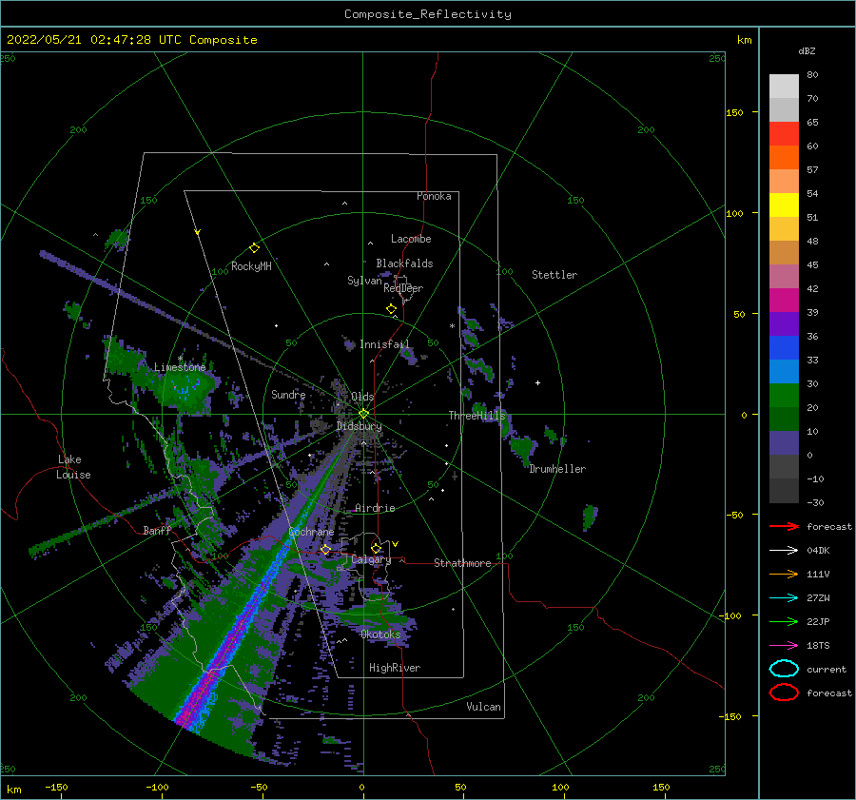Click the dBZ scale heading
Viewport: 856px width, 800px height.
click(x=807, y=50)
